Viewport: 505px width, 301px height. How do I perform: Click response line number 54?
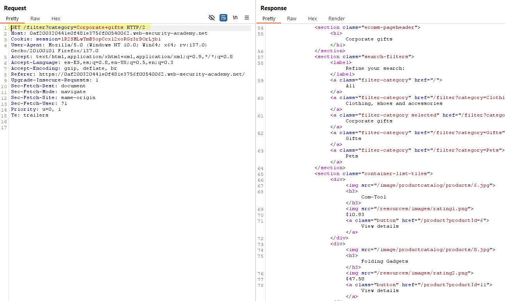coord(261,28)
